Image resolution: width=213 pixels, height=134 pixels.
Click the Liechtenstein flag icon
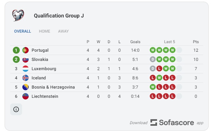point(25,96)
